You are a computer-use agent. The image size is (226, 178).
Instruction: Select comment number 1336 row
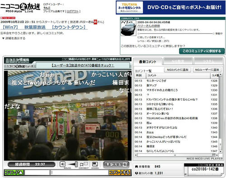pos(177,109)
